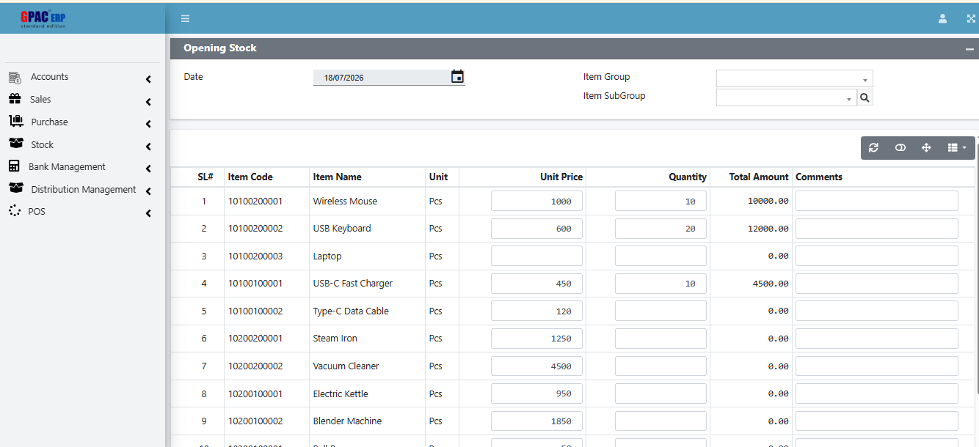Click the Sales gift icon

coord(15,99)
